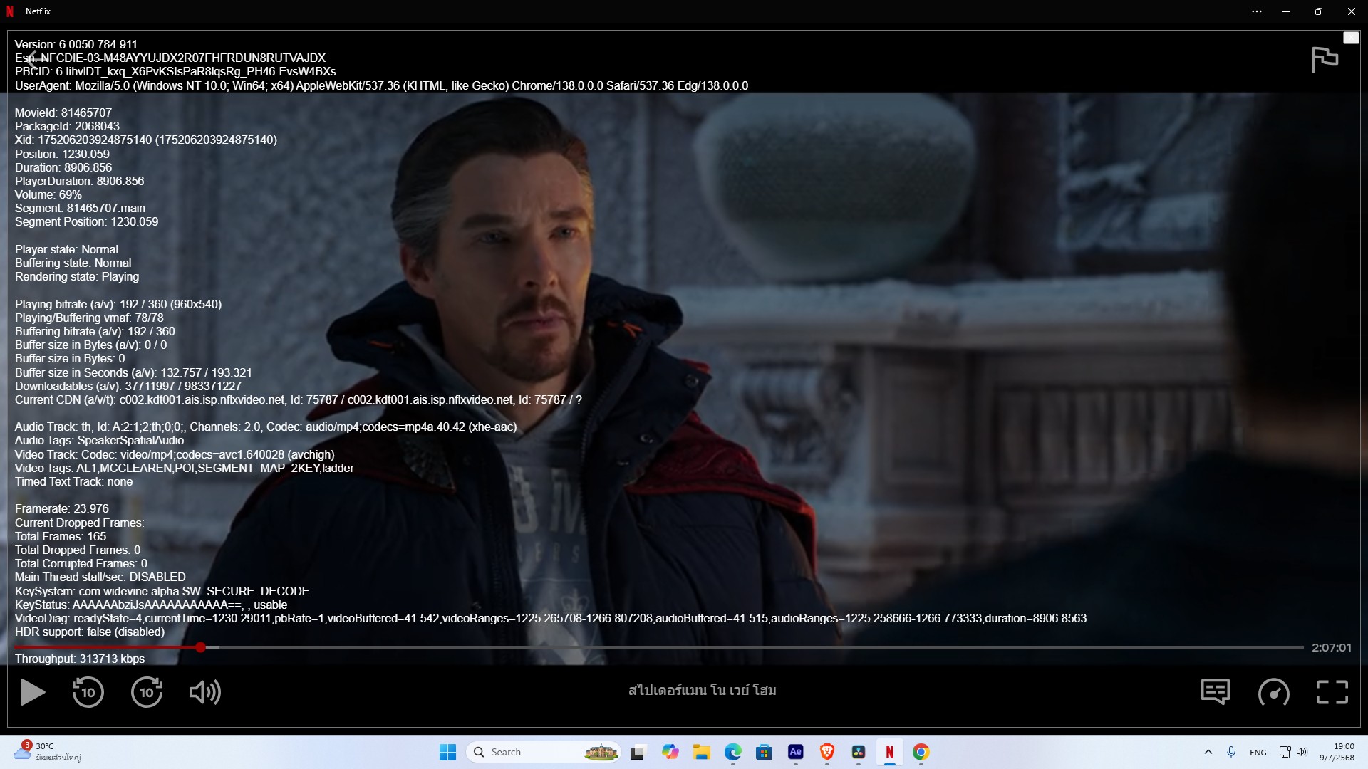Open subtitles and audio menu

click(1215, 692)
